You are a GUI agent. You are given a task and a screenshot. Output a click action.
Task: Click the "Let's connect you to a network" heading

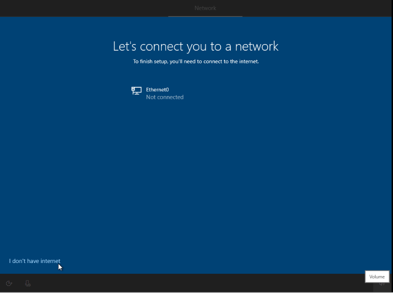click(196, 46)
